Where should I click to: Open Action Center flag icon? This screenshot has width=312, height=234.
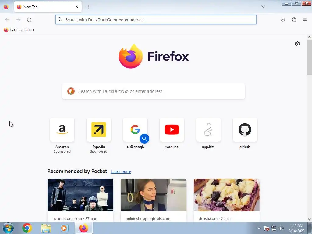point(266,228)
